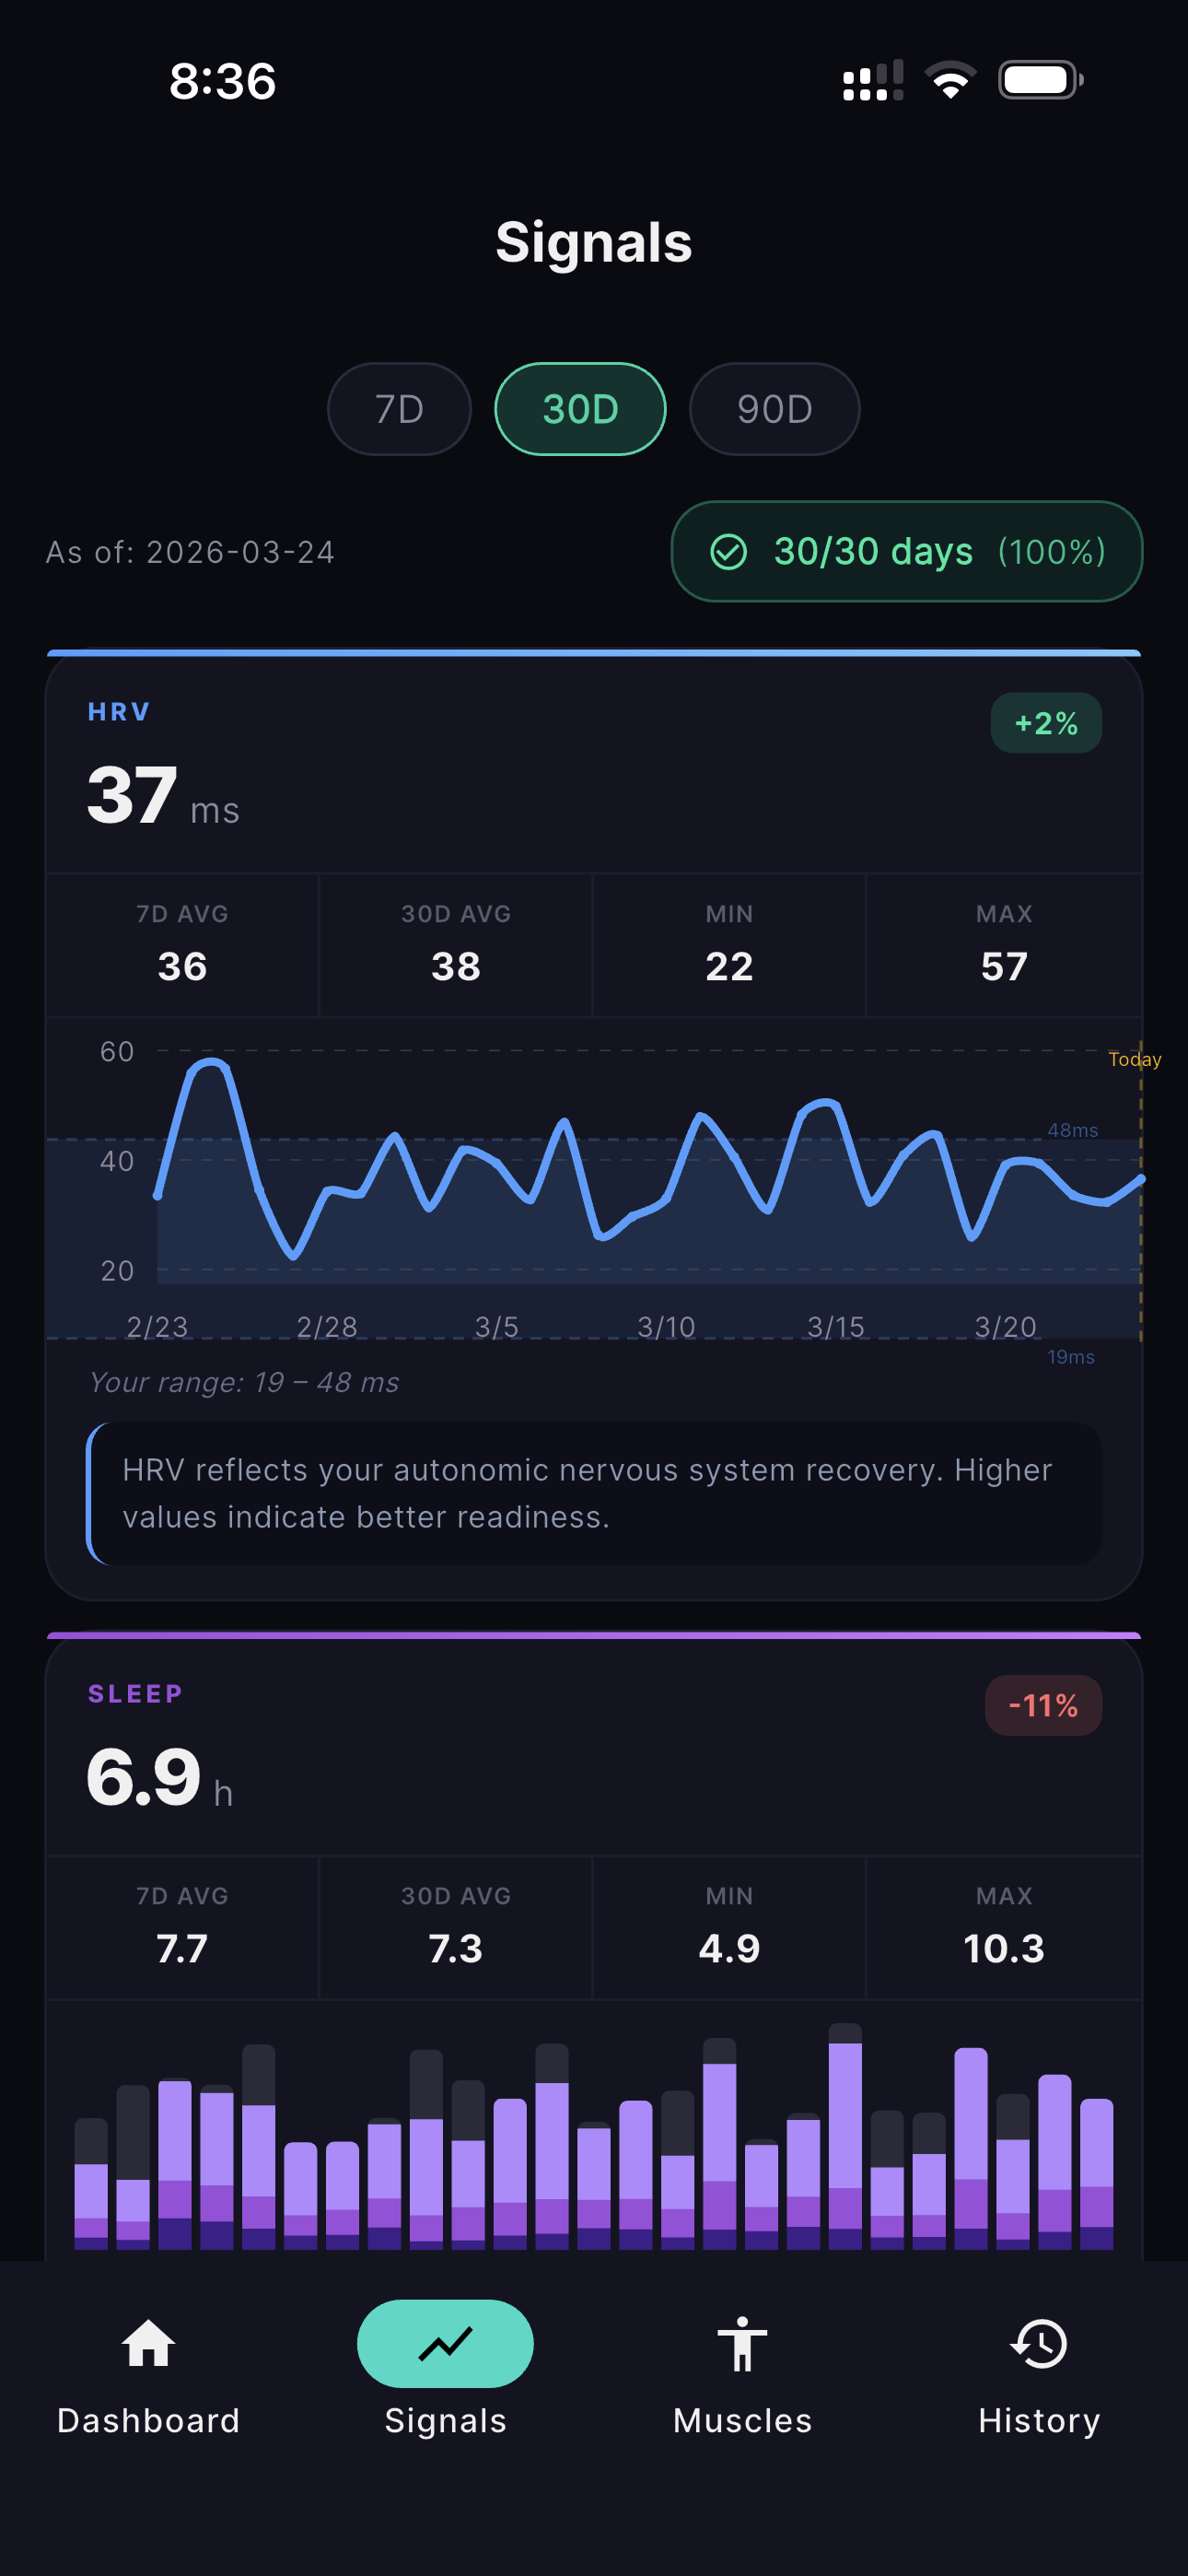This screenshot has height=2576, width=1188.
Task: Tap the green checkmark circle icon
Action: (728, 552)
